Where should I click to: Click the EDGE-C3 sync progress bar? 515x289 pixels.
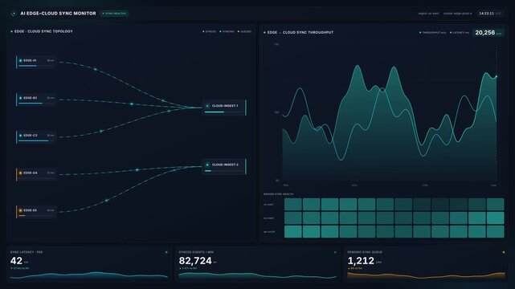[35, 140]
